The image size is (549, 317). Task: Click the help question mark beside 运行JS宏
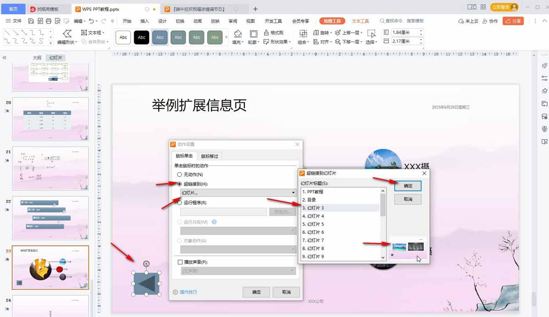[x=214, y=222]
